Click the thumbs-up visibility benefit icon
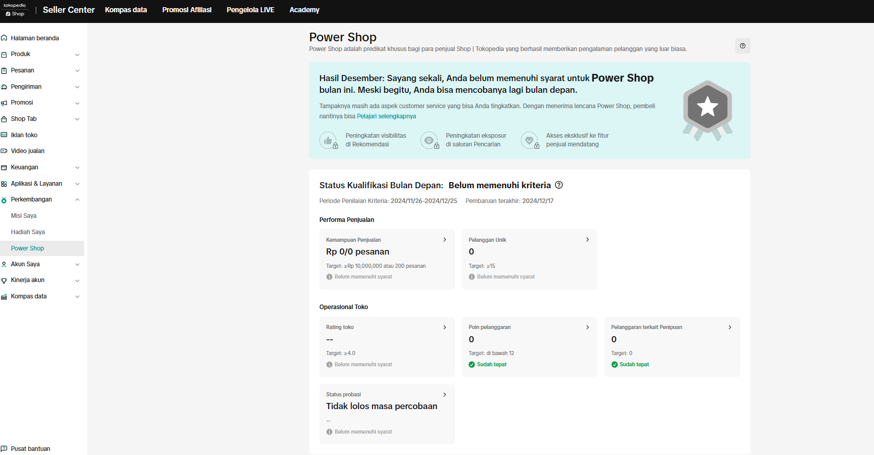This screenshot has height=455, width=874. 328,140
